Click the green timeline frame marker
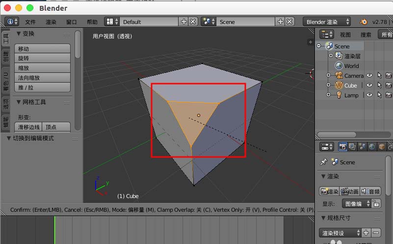 (54, 230)
